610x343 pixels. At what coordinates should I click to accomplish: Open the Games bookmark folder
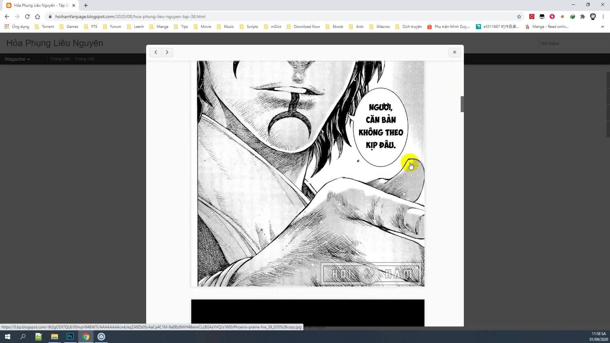pos(69,27)
